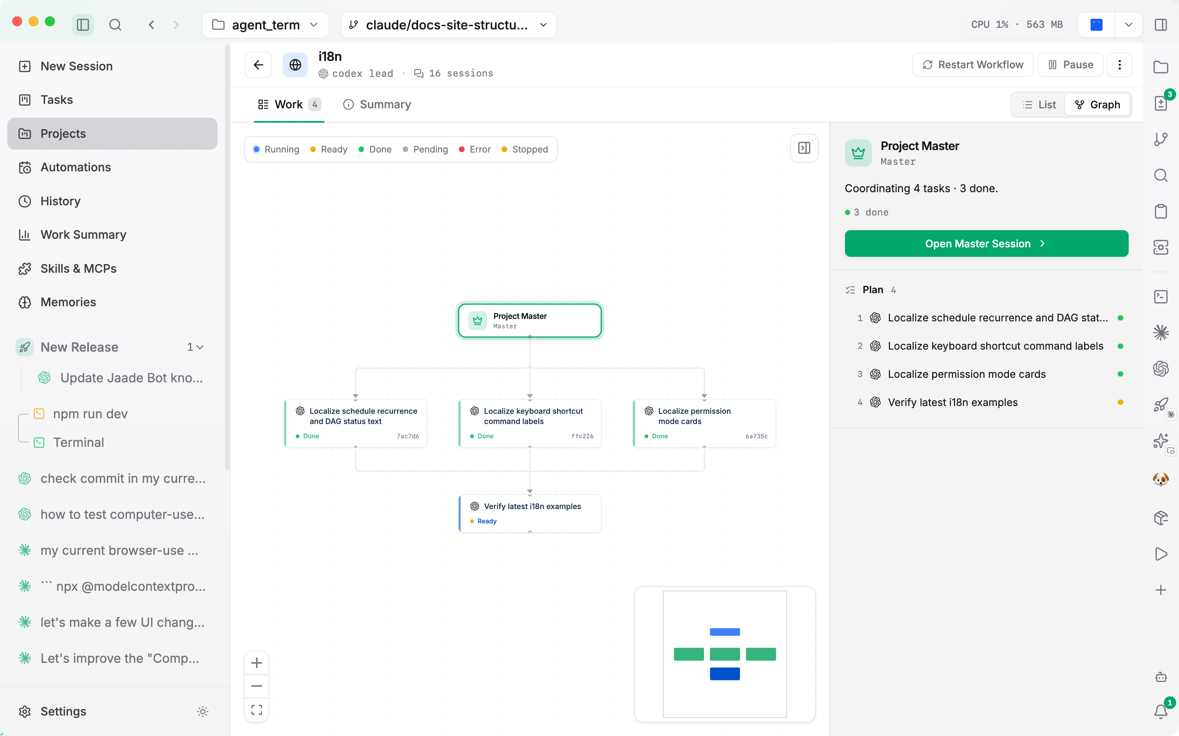Image resolution: width=1179 pixels, height=736 pixels.
Task: Toggle the right panel icon in title bar
Action: [x=1161, y=25]
